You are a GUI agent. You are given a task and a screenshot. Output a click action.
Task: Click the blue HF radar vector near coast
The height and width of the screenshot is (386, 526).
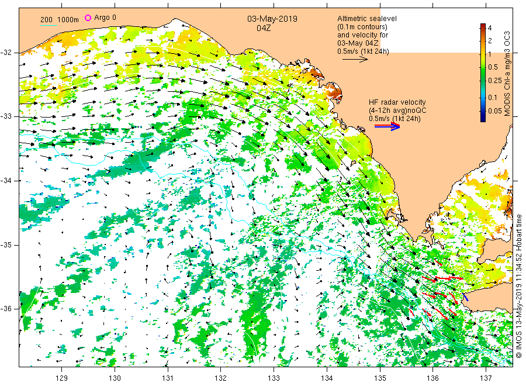point(465,297)
